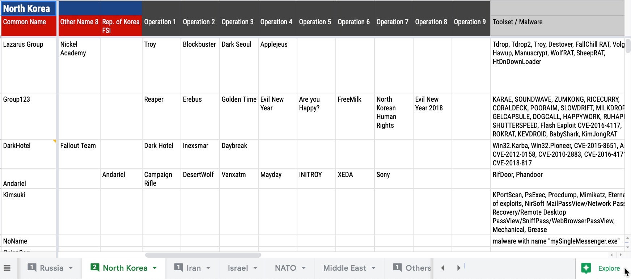The width and height of the screenshot is (631, 279).
Task: Open the Middle East tab dropdown arrow
Action: [x=374, y=268]
